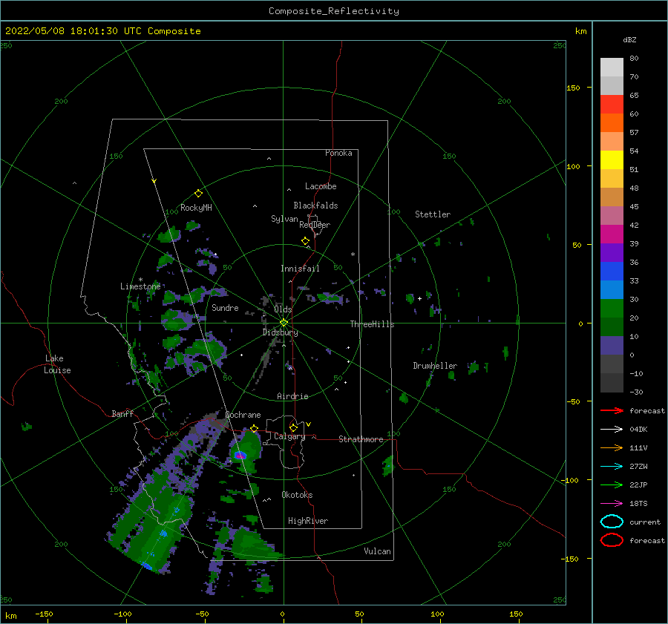Click the red forecast arrow legend icon
The image size is (668, 624).
pyautogui.click(x=612, y=410)
